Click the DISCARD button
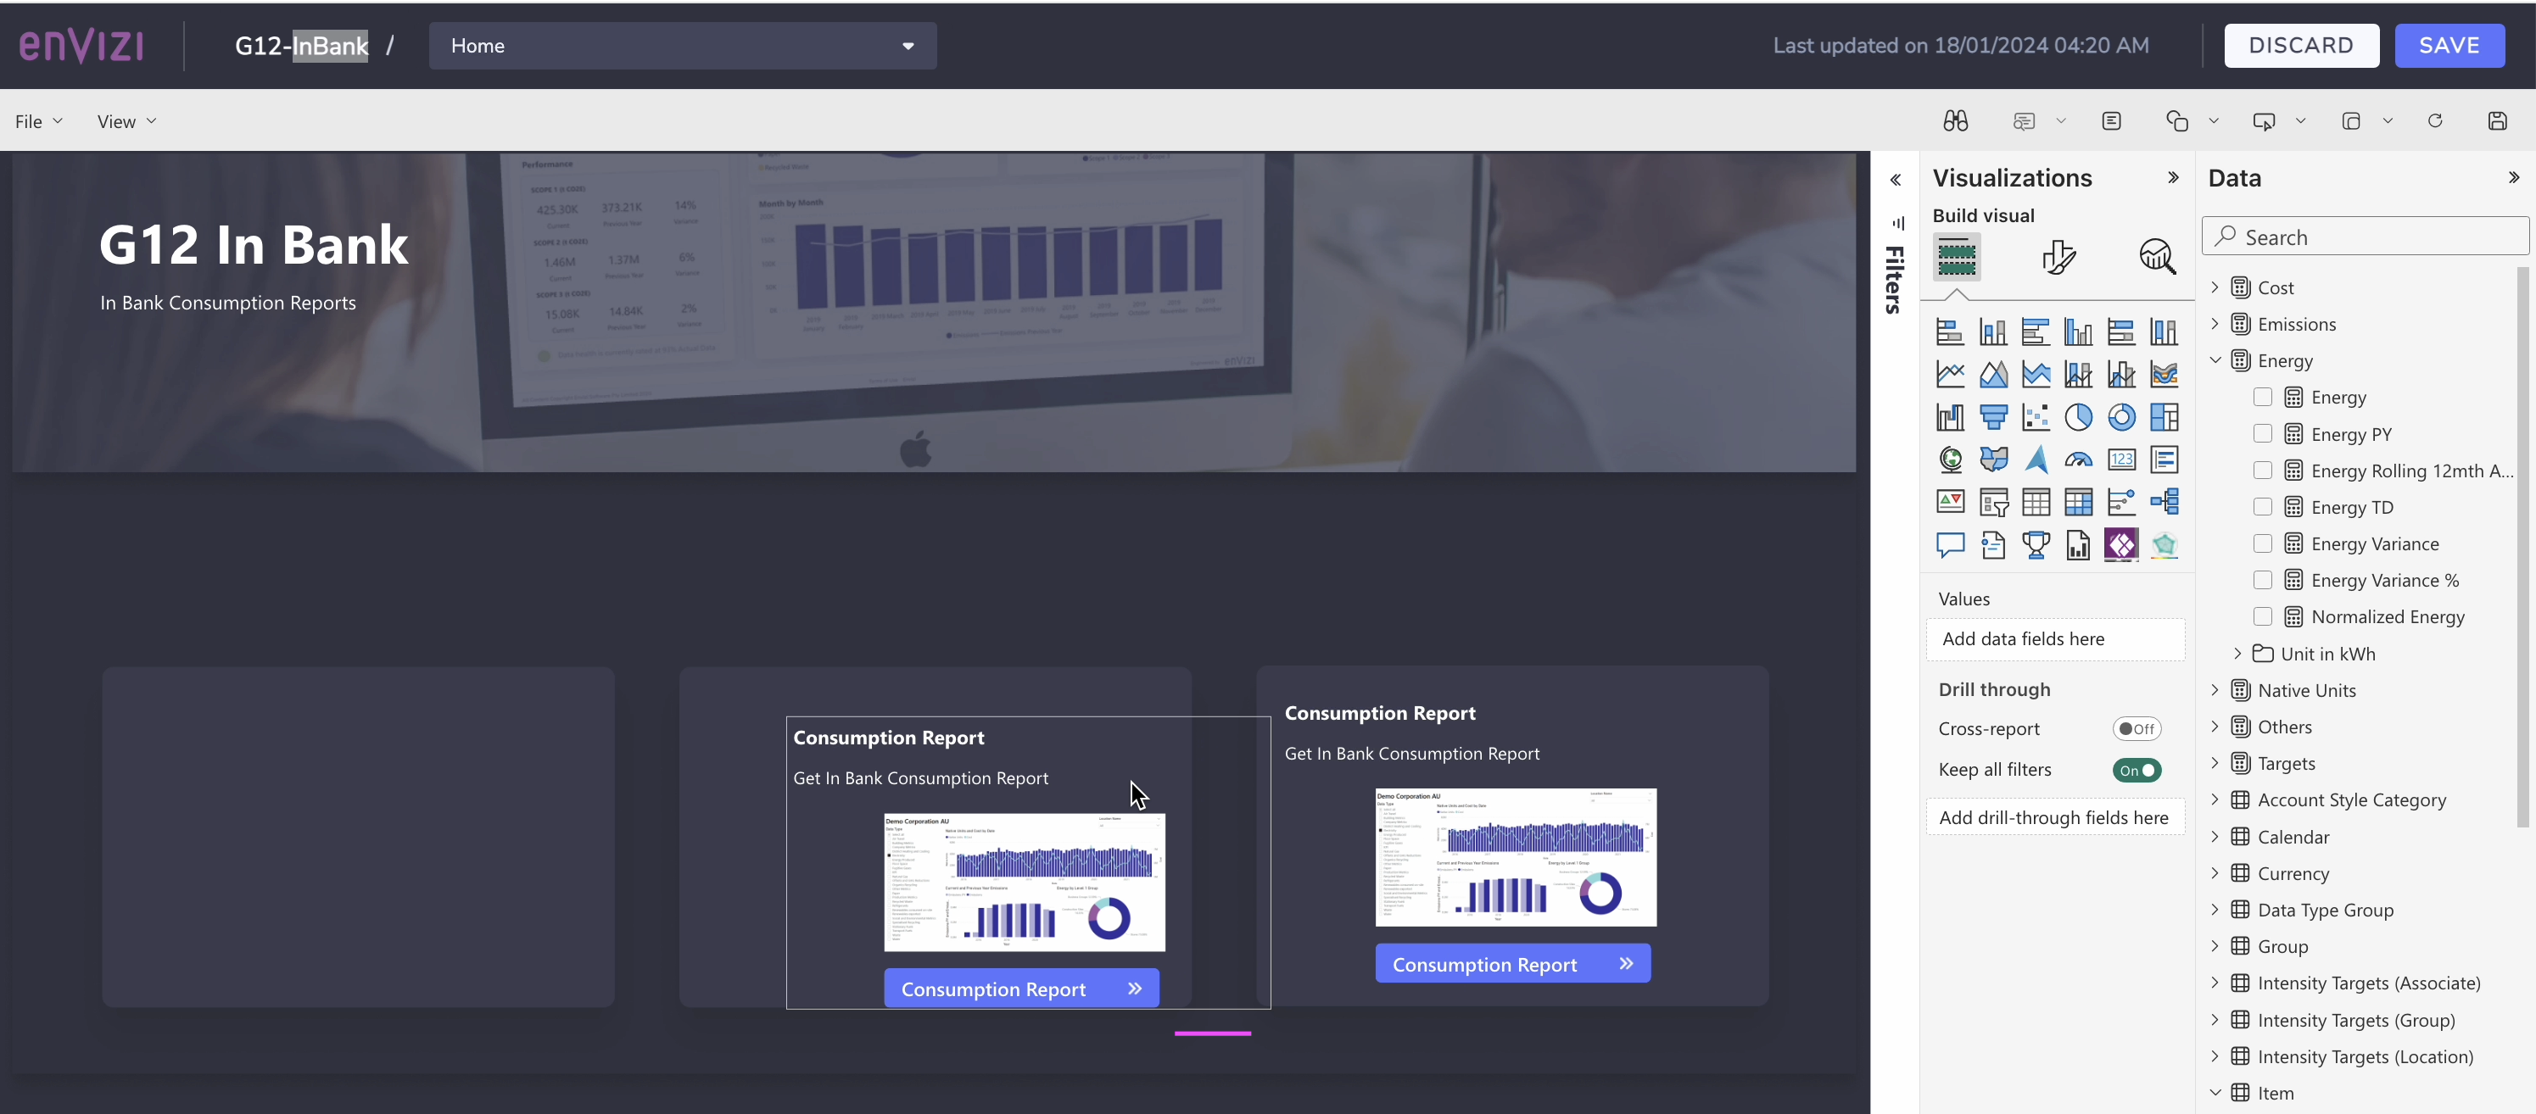This screenshot has height=1114, width=2536. coord(2302,45)
